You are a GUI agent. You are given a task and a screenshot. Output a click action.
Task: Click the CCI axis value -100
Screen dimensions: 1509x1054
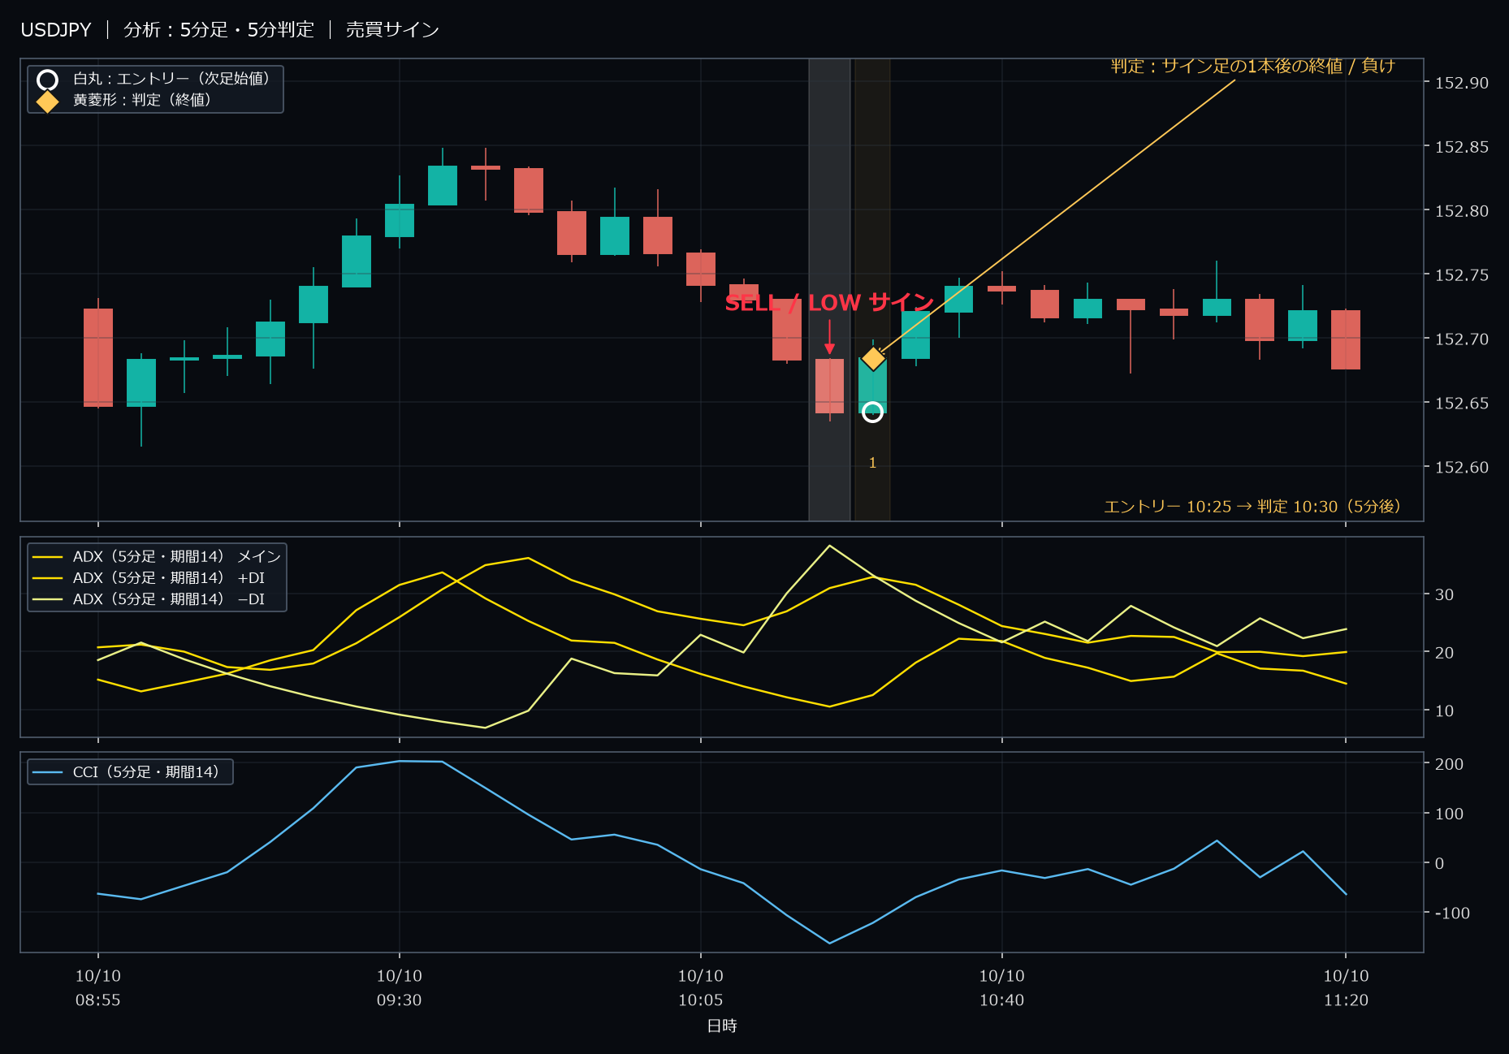click(1452, 914)
